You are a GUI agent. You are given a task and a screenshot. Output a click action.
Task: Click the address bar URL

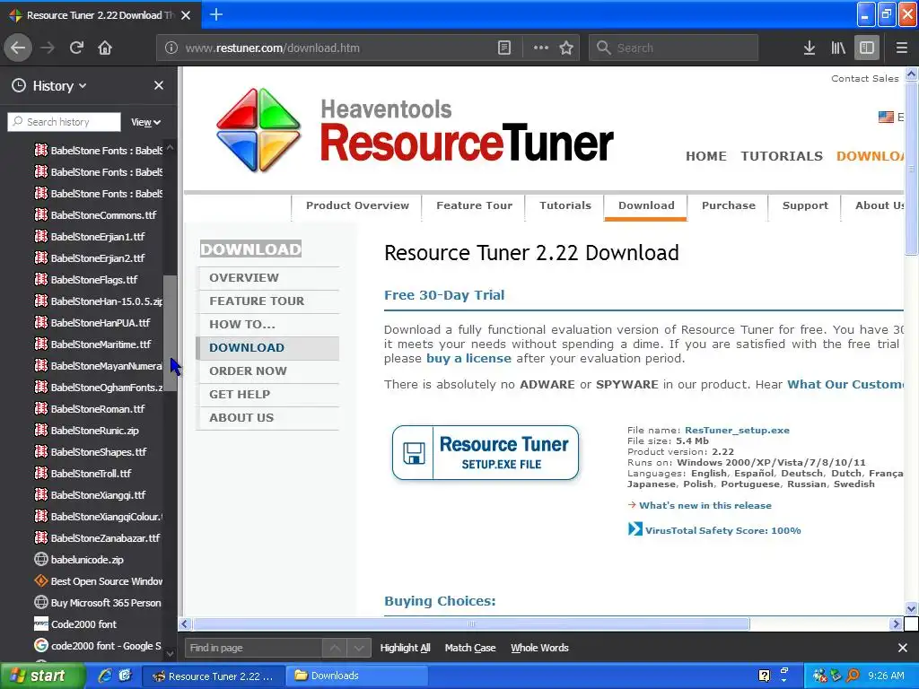(x=273, y=48)
